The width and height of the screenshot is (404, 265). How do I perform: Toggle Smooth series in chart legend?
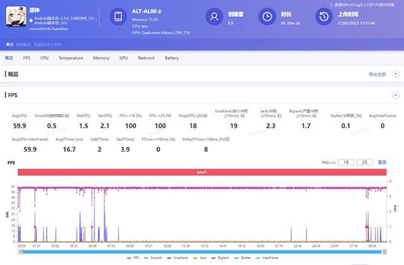[x=153, y=258]
